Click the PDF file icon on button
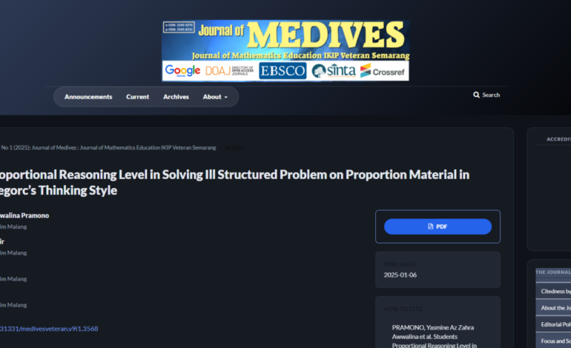Image resolution: width=571 pixels, height=348 pixels. [430, 227]
